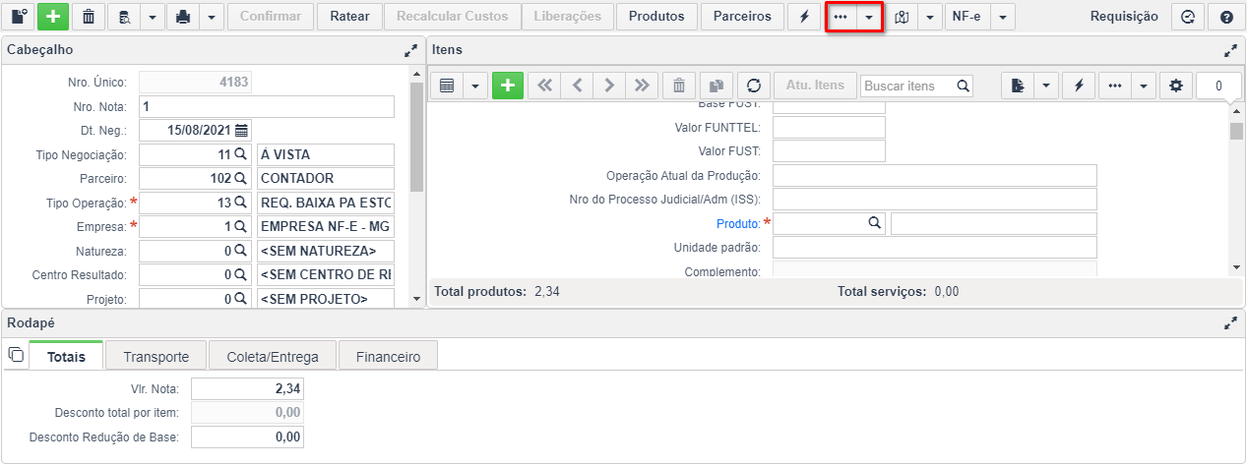This screenshot has height=466, width=1247.
Task: Click the refresh icon in Itens toolbar
Action: tap(754, 86)
